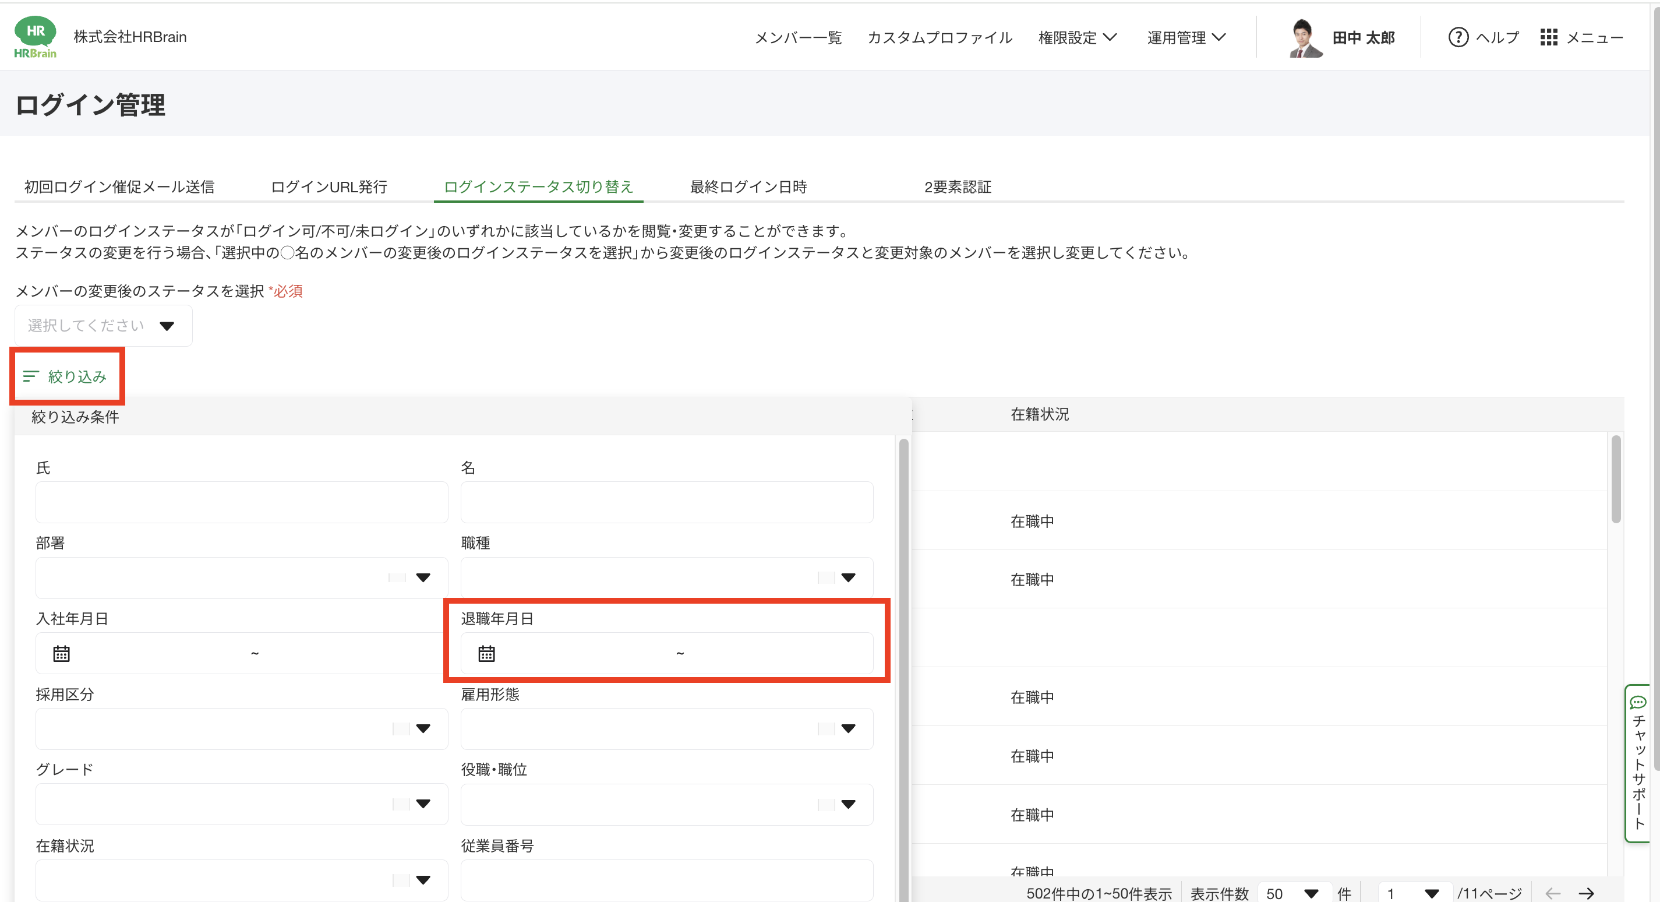Open カスタムプロファイル link
Screen dimensions: 1660x902
pos(940,37)
